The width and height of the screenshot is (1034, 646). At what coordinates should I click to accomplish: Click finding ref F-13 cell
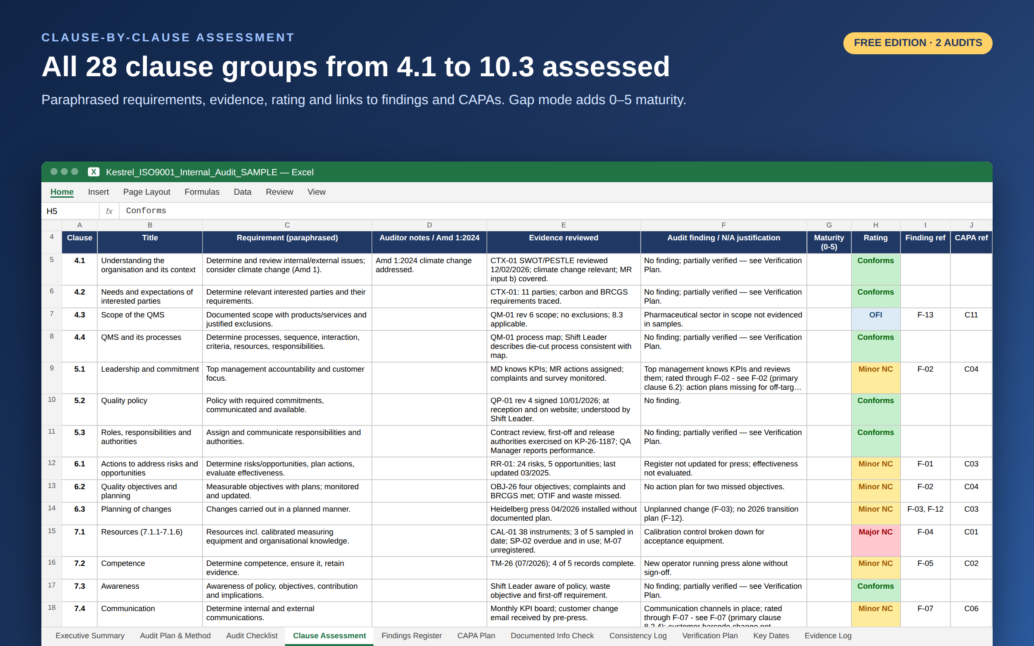pyautogui.click(x=925, y=319)
